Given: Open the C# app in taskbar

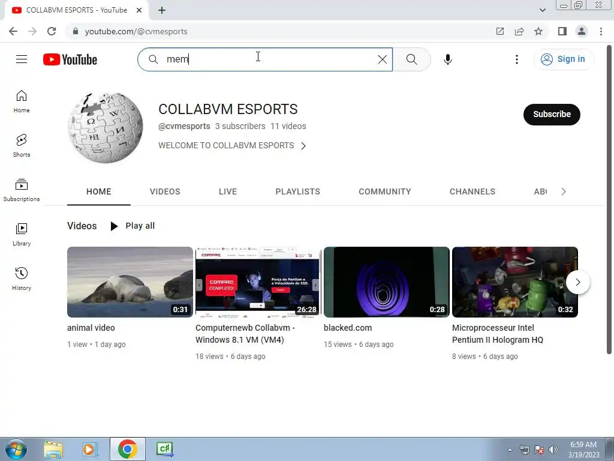Looking at the screenshot, I should pyautogui.click(x=164, y=449).
